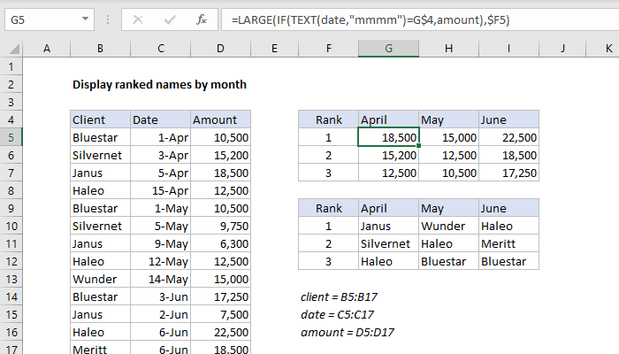Click the Enter checkmark icon in formula bar
Screen dimensions: 619x354
pyautogui.click(x=170, y=19)
